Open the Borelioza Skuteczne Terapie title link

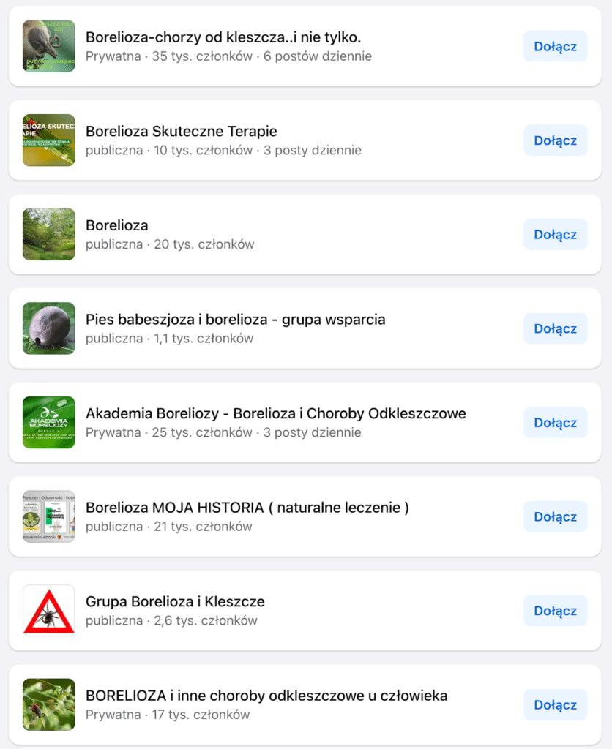pos(182,132)
